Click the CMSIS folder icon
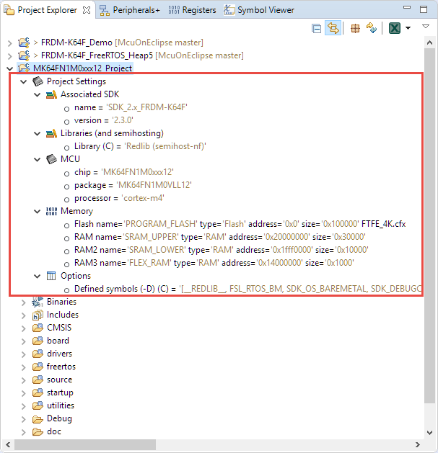The height and width of the screenshot is (453, 438). (x=38, y=328)
